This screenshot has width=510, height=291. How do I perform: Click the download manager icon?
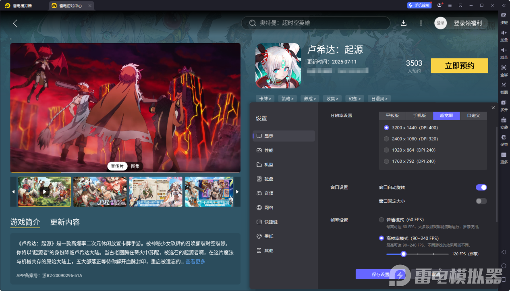[x=404, y=23]
